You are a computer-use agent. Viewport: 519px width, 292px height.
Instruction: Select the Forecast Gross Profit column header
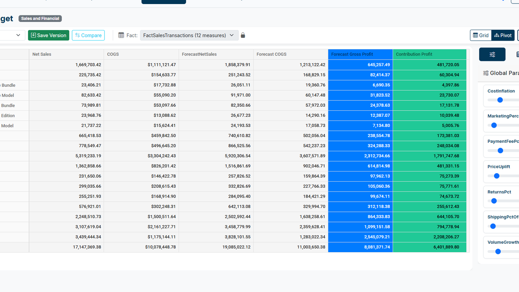(x=360, y=54)
